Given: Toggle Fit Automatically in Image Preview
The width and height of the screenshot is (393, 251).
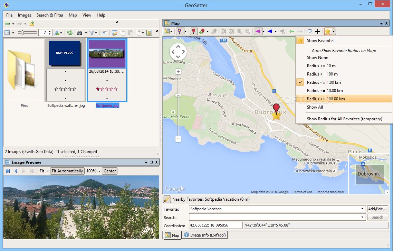Looking at the screenshot, I should pyautogui.click(x=67, y=171).
